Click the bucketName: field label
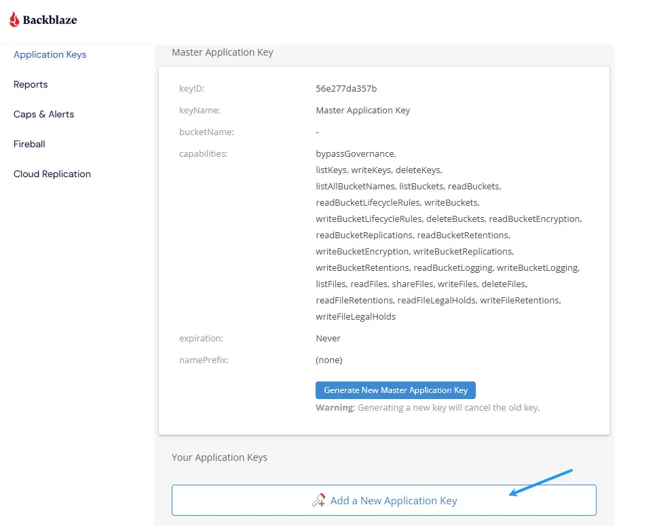The image size is (657, 526). point(206,132)
